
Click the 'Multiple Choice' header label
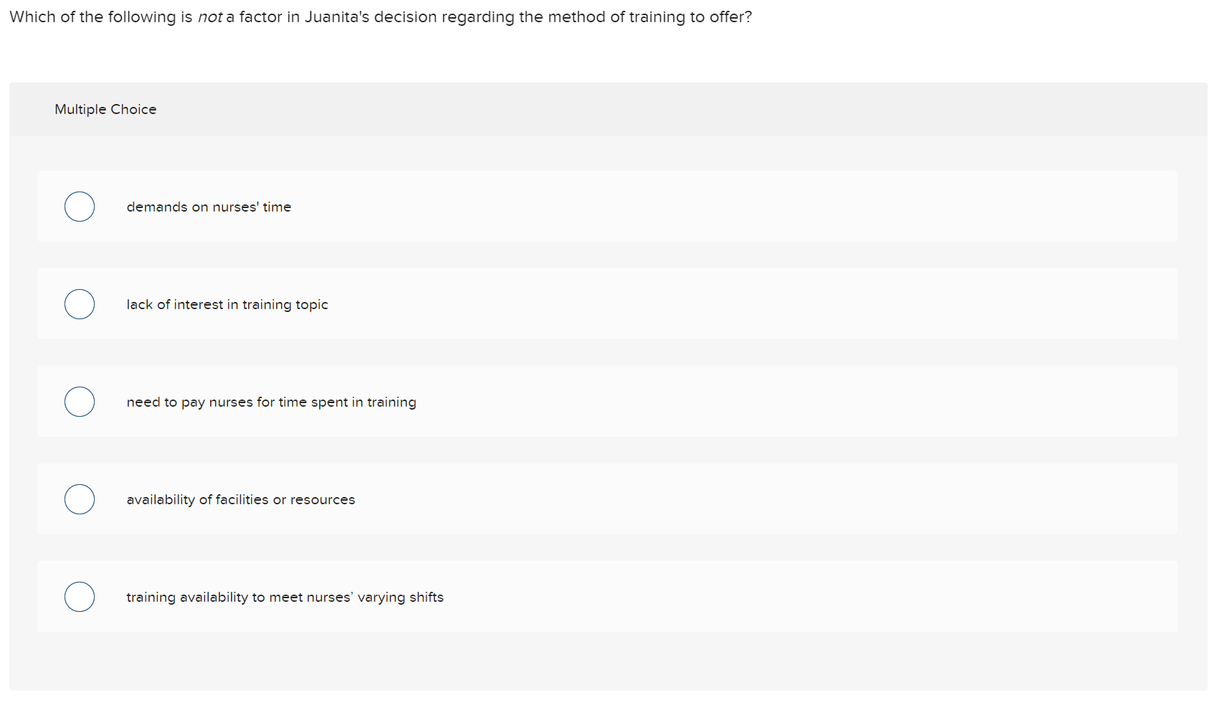click(105, 109)
